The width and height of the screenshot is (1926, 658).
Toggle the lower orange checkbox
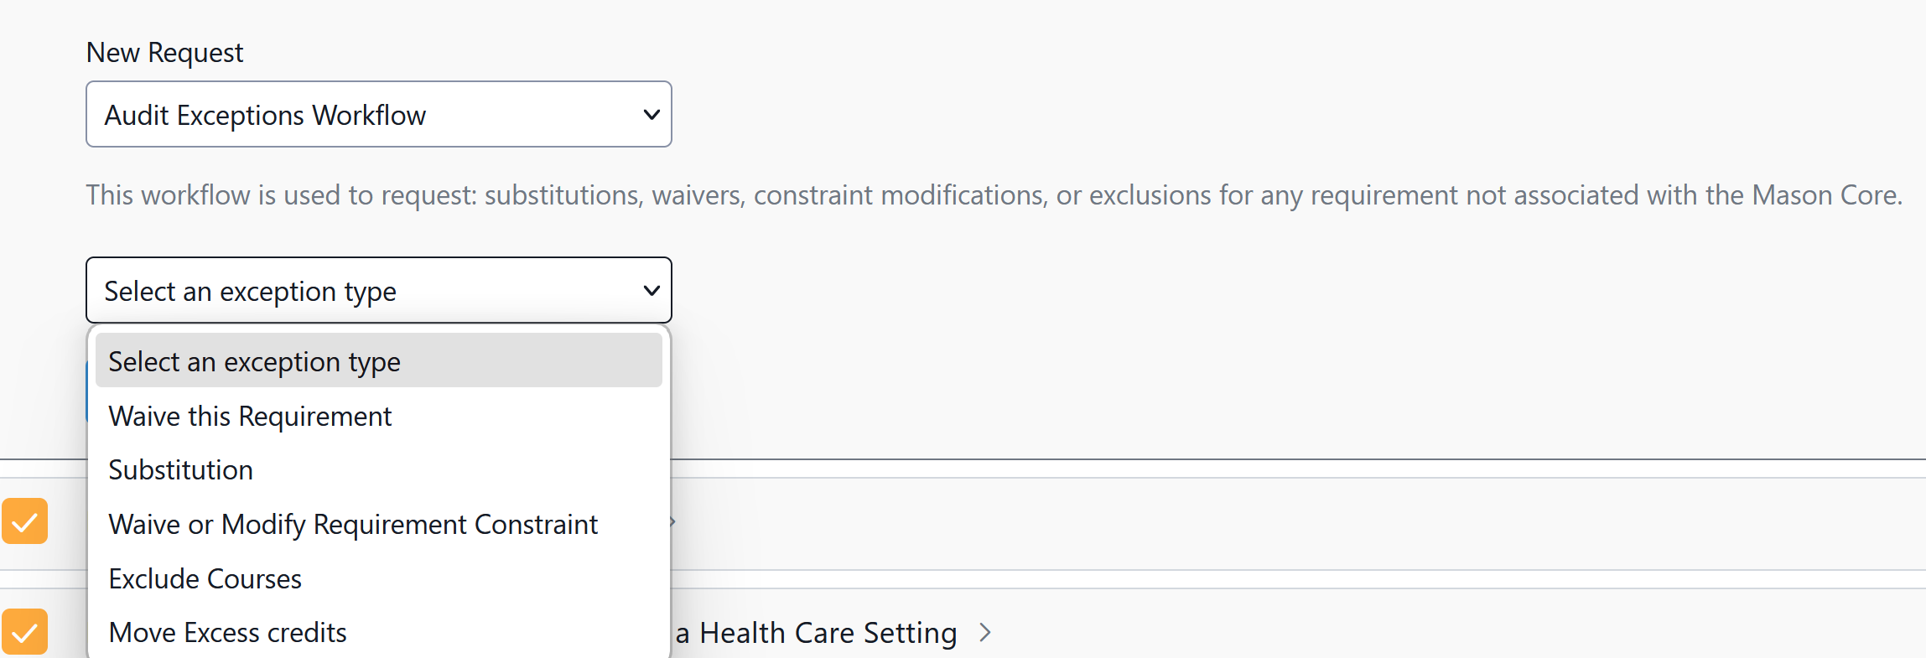pos(24,631)
